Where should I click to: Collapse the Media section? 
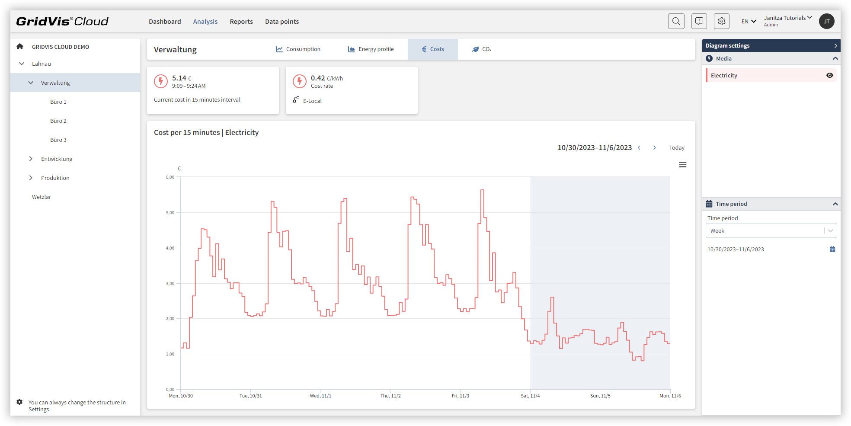click(x=835, y=58)
